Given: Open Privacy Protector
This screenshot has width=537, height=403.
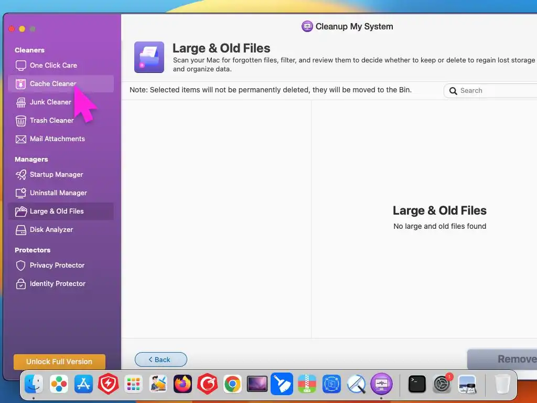Looking at the screenshot, I should pyautogui.click(x=61, y=265).
